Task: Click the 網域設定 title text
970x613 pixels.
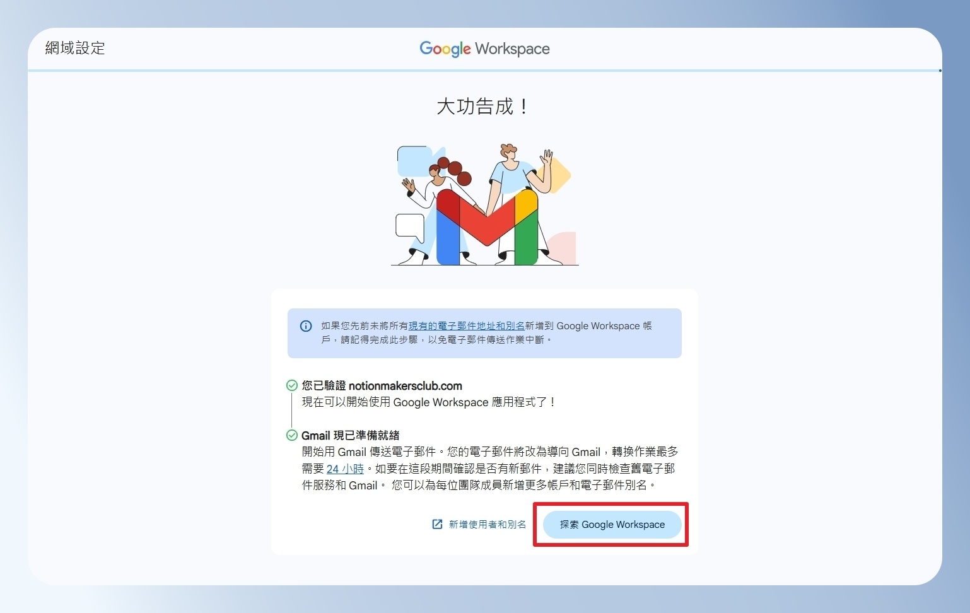Action: (x=75, y=48)
